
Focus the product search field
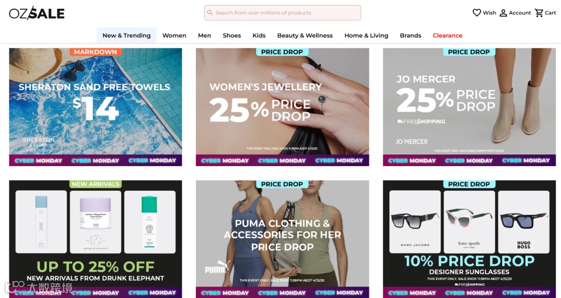click(282, 13)
